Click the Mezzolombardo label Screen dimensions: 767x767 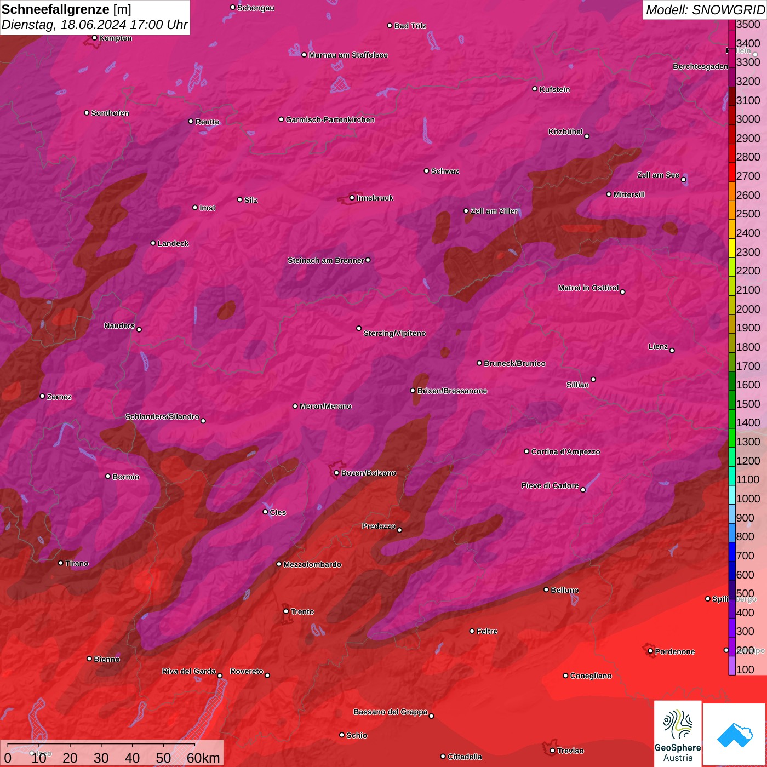point(312,564)
